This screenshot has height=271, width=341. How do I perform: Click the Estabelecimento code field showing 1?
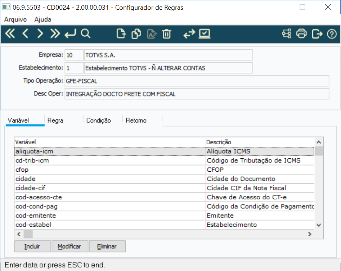click(x=74, y=68)
